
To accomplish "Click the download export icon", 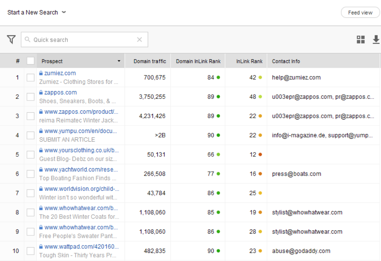I will [376, 39].
